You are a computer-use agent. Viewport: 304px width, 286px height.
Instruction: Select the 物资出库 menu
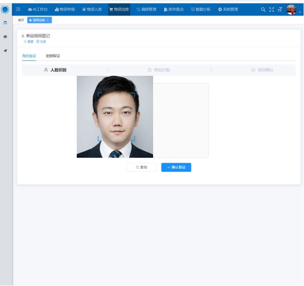tap(119, 9)
